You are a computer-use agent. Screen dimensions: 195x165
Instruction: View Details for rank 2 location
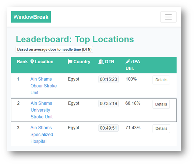(161, 104)
